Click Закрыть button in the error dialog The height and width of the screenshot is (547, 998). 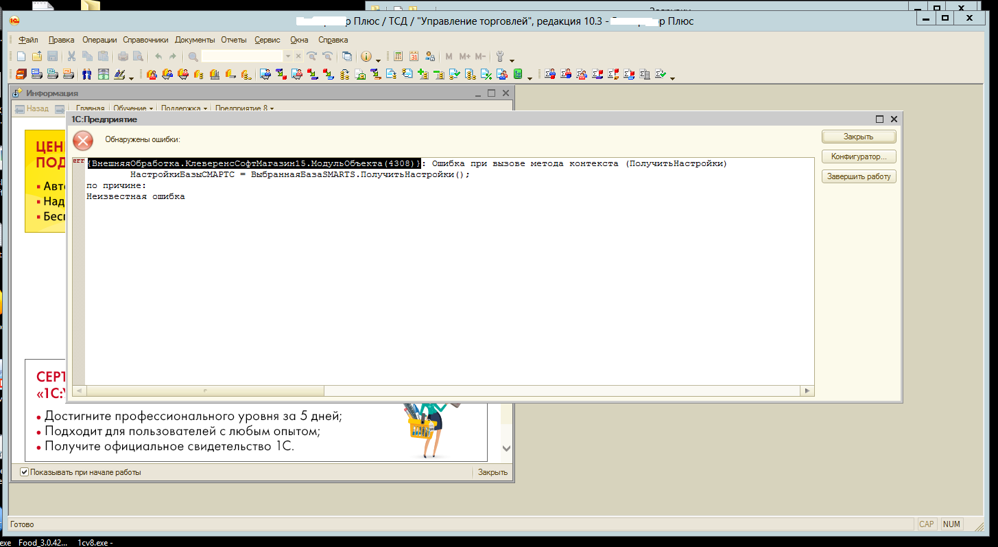click(x=859, y=137)
